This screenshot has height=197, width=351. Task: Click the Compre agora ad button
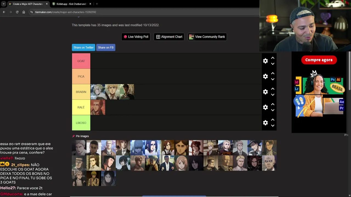[319, 60]
